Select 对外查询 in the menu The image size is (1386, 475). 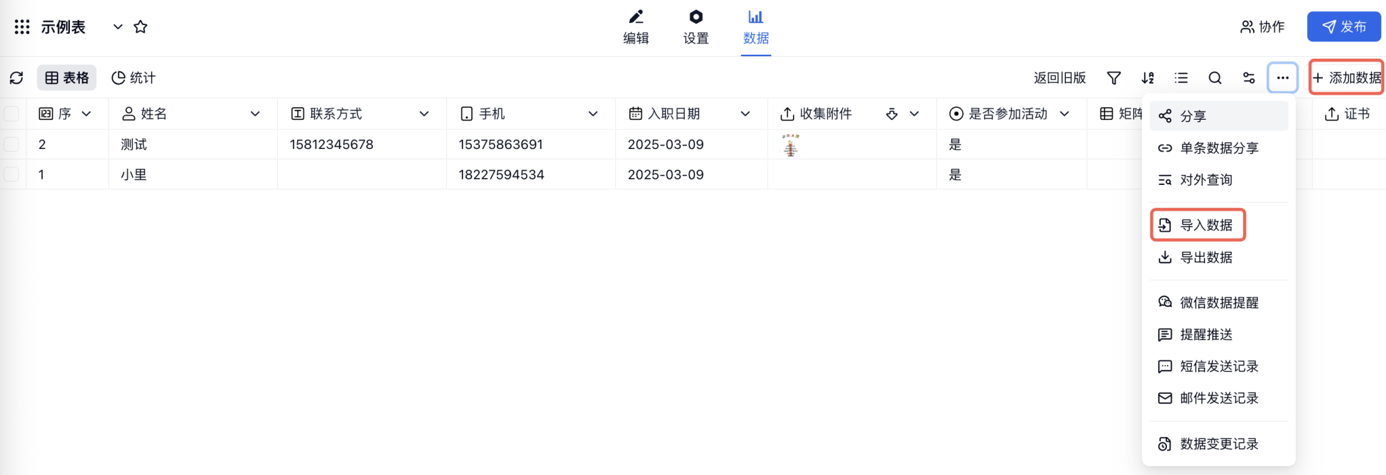[x=1219, y=180]
